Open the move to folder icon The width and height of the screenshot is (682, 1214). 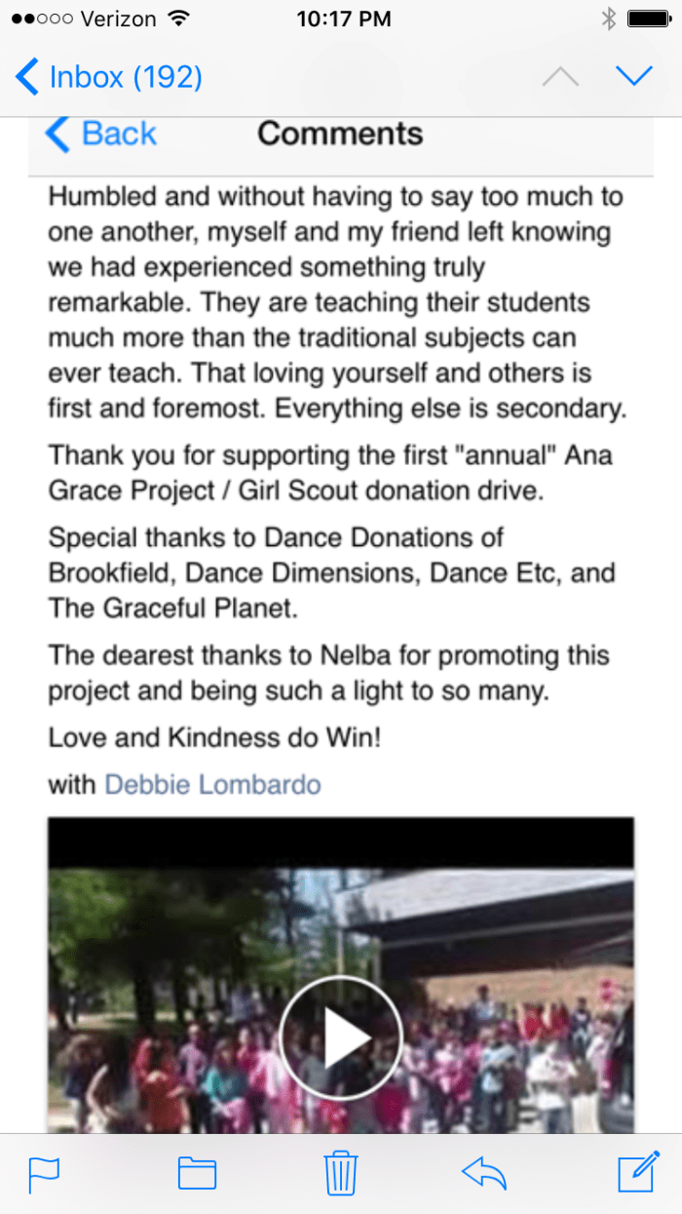point(197,1172)
